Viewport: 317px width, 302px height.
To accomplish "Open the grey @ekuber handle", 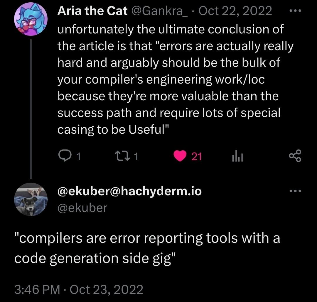I will 82,208.
